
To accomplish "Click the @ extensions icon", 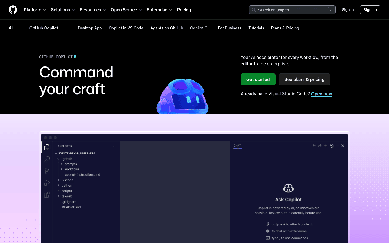I will click(x=268, y=231).
